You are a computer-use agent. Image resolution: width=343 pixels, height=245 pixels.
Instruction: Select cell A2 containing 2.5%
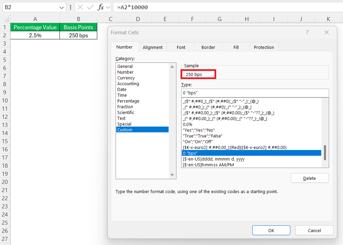click(x=35, y=35)
